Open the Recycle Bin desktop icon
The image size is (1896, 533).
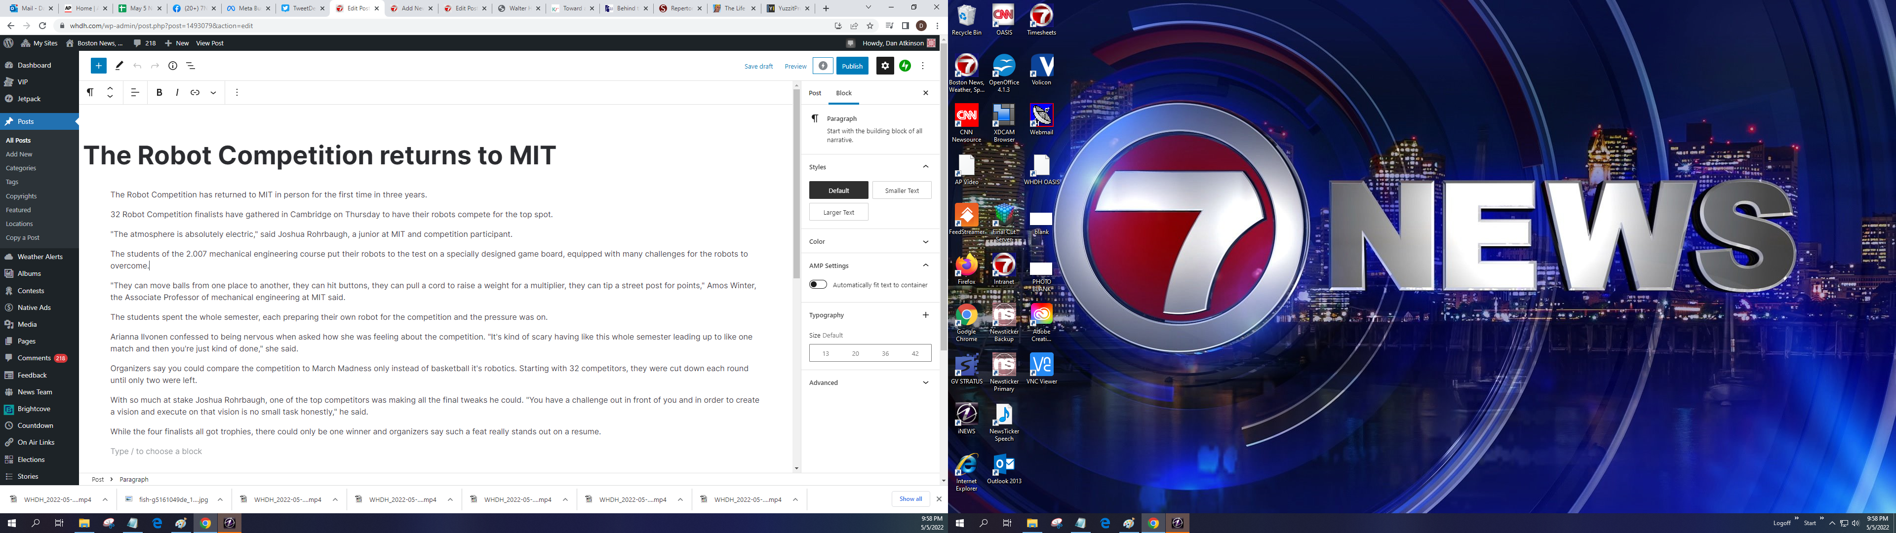[966, 20]
